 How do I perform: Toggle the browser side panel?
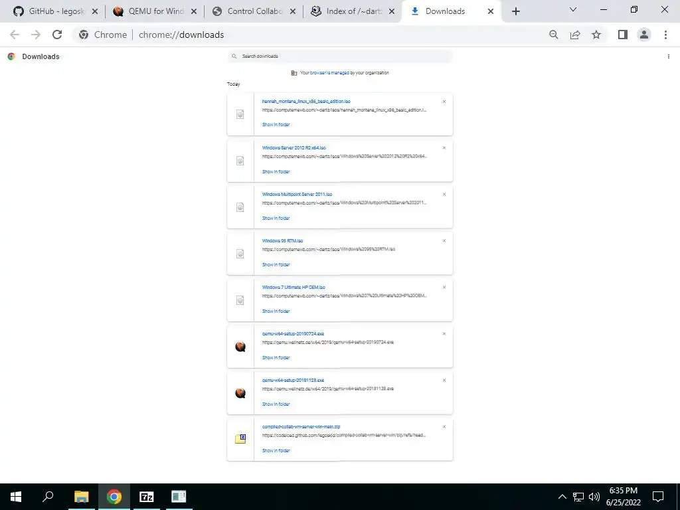[x=623, y=35]
